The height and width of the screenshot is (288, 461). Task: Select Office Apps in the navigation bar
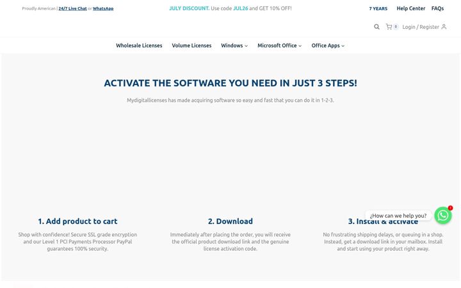tap(325, 45)
